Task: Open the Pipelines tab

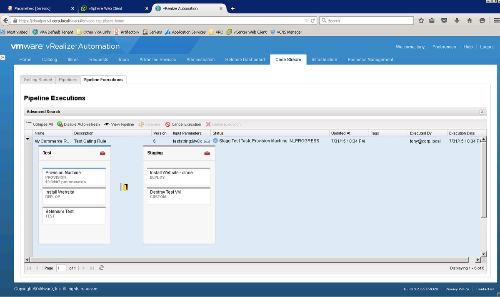Action: (x=68, y=80)
